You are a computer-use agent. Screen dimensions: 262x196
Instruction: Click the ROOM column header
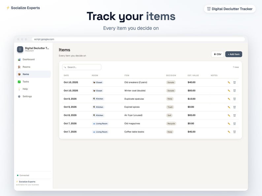95,75
